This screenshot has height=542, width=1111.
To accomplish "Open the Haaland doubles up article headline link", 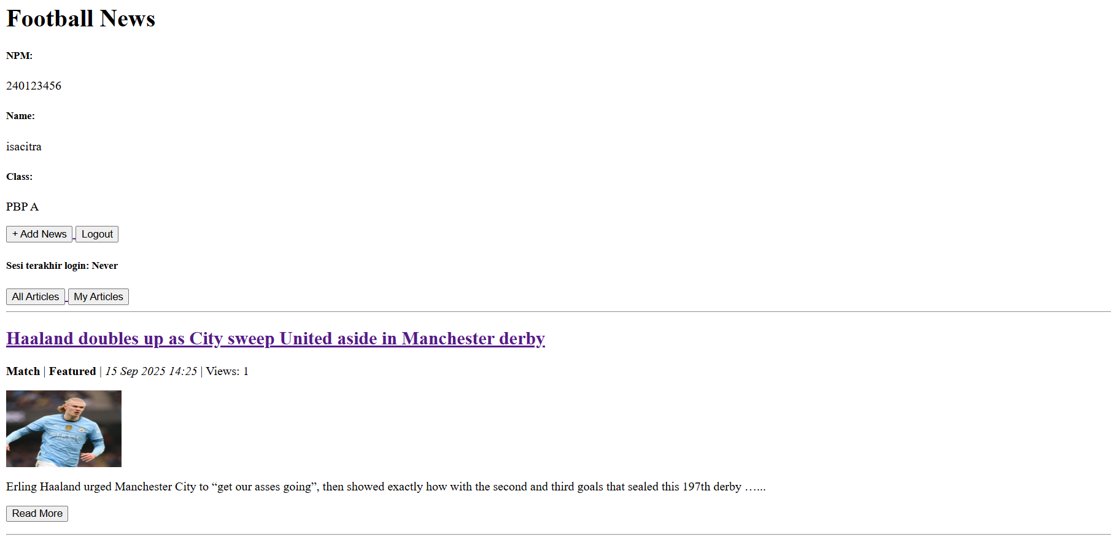I will click(276, 339).
